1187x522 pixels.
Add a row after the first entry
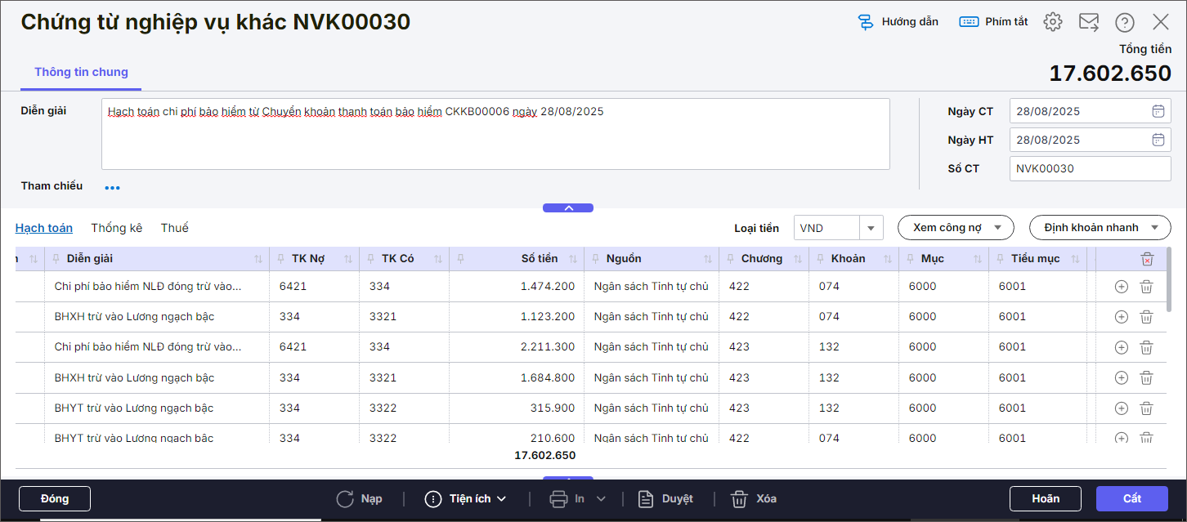point(1122,287)
